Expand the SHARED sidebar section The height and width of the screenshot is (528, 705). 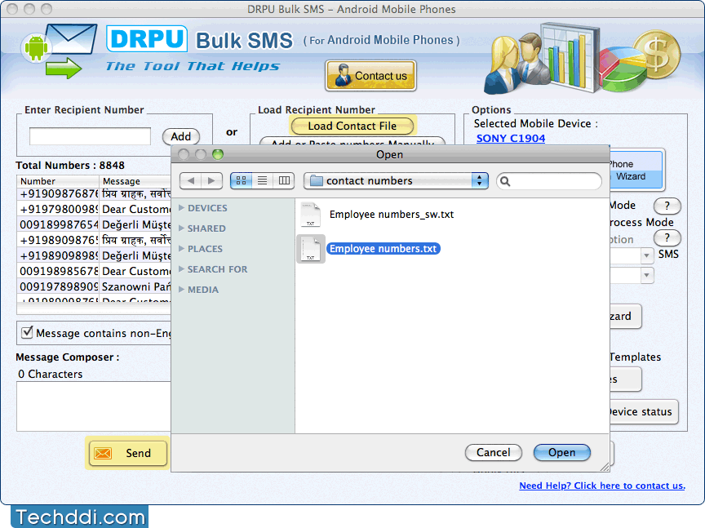coord(182,228)
